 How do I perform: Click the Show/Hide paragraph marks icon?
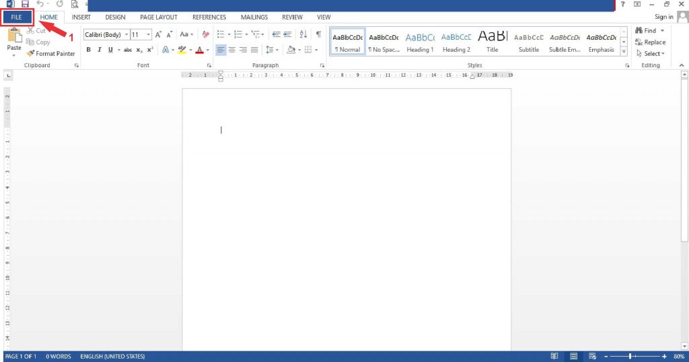(x=318, y=34)
